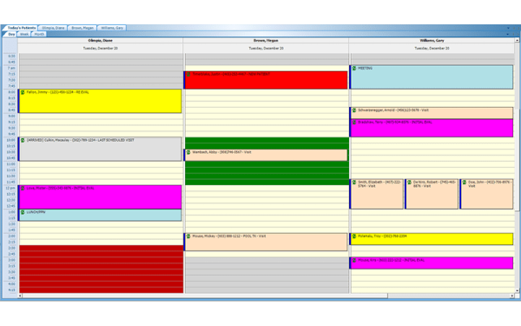
Task: Click the icon on De Niro, Robert visit
Action: point(409,182)
